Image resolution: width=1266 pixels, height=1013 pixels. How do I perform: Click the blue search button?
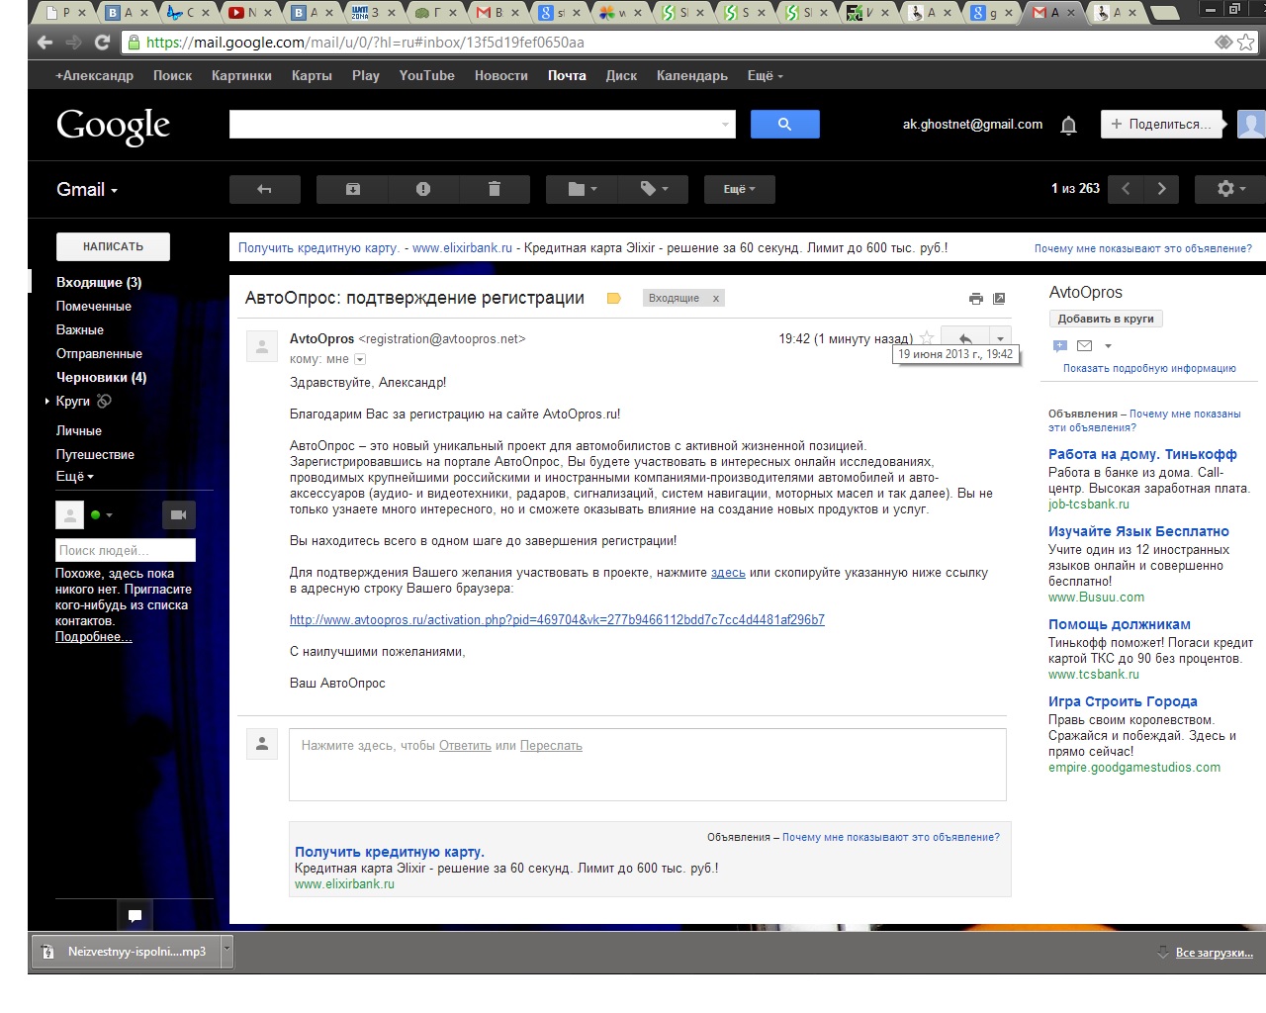coord(784,124)
